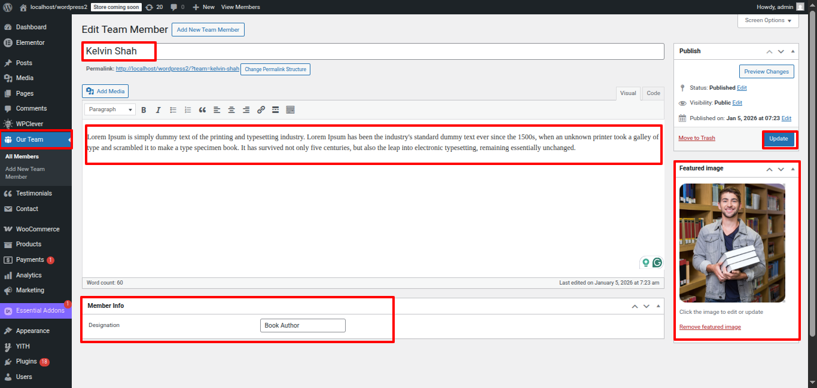Insert Read More tag icon
This screenshot has height=388, width=817.
point(276,110)
